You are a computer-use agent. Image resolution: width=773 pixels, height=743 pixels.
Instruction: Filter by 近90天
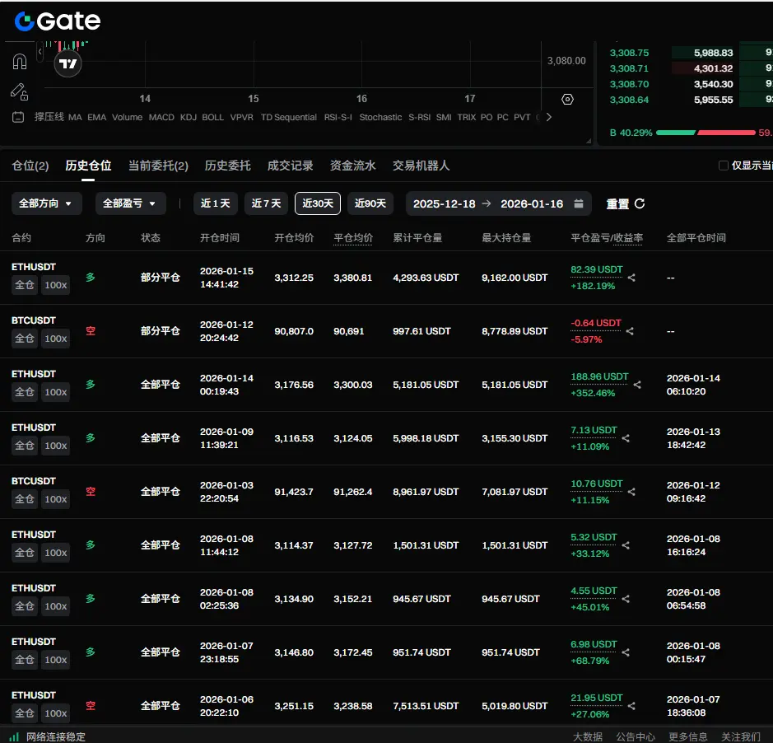[370, 203]
